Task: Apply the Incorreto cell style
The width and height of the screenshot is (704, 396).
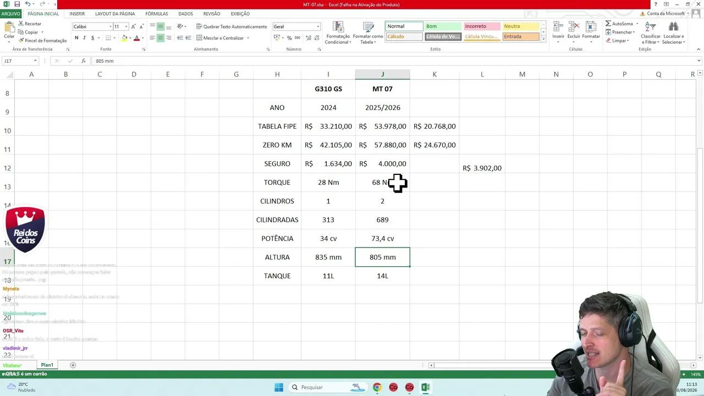Action: coord(482,26)
